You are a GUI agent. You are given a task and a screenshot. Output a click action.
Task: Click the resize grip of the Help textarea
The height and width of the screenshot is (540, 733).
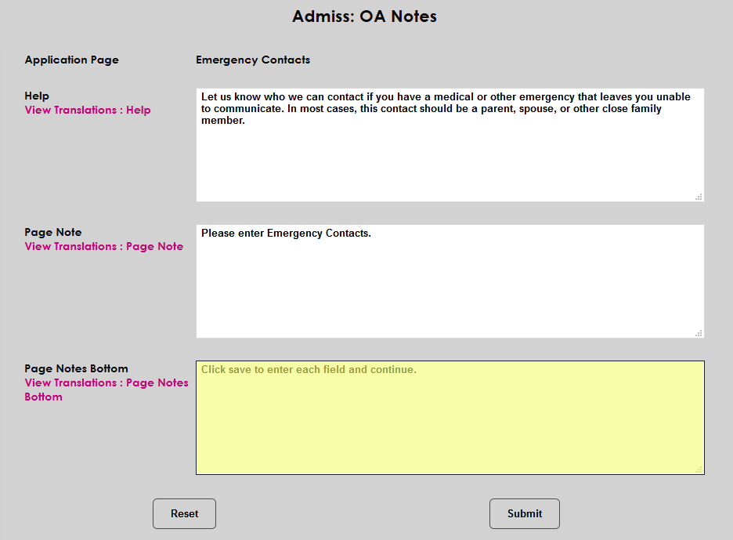pyautogui.click(x=699, y=197)
